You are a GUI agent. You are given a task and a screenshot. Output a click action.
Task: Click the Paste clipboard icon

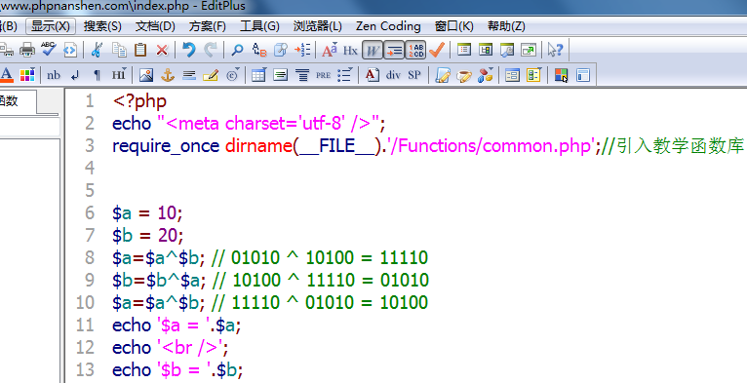(140, 50)
